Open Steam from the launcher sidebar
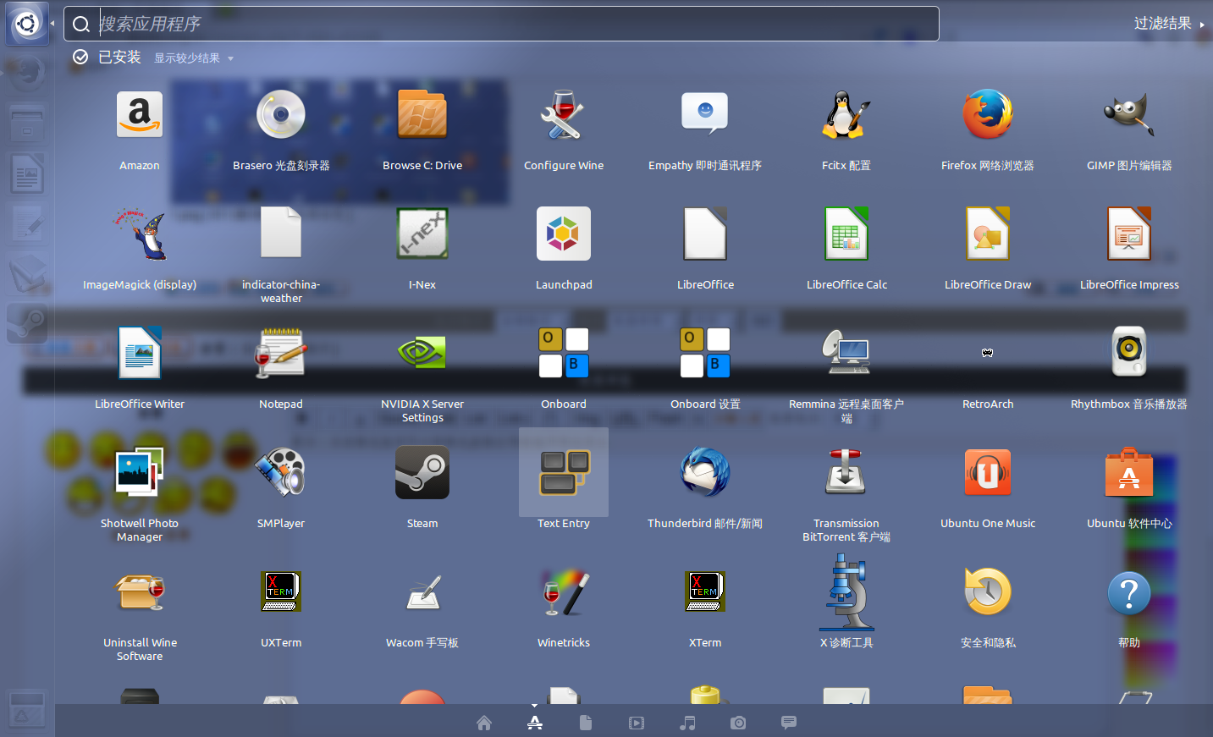Screen dimensions: 1213x737 pyautogui.click(x=27, y=322)
